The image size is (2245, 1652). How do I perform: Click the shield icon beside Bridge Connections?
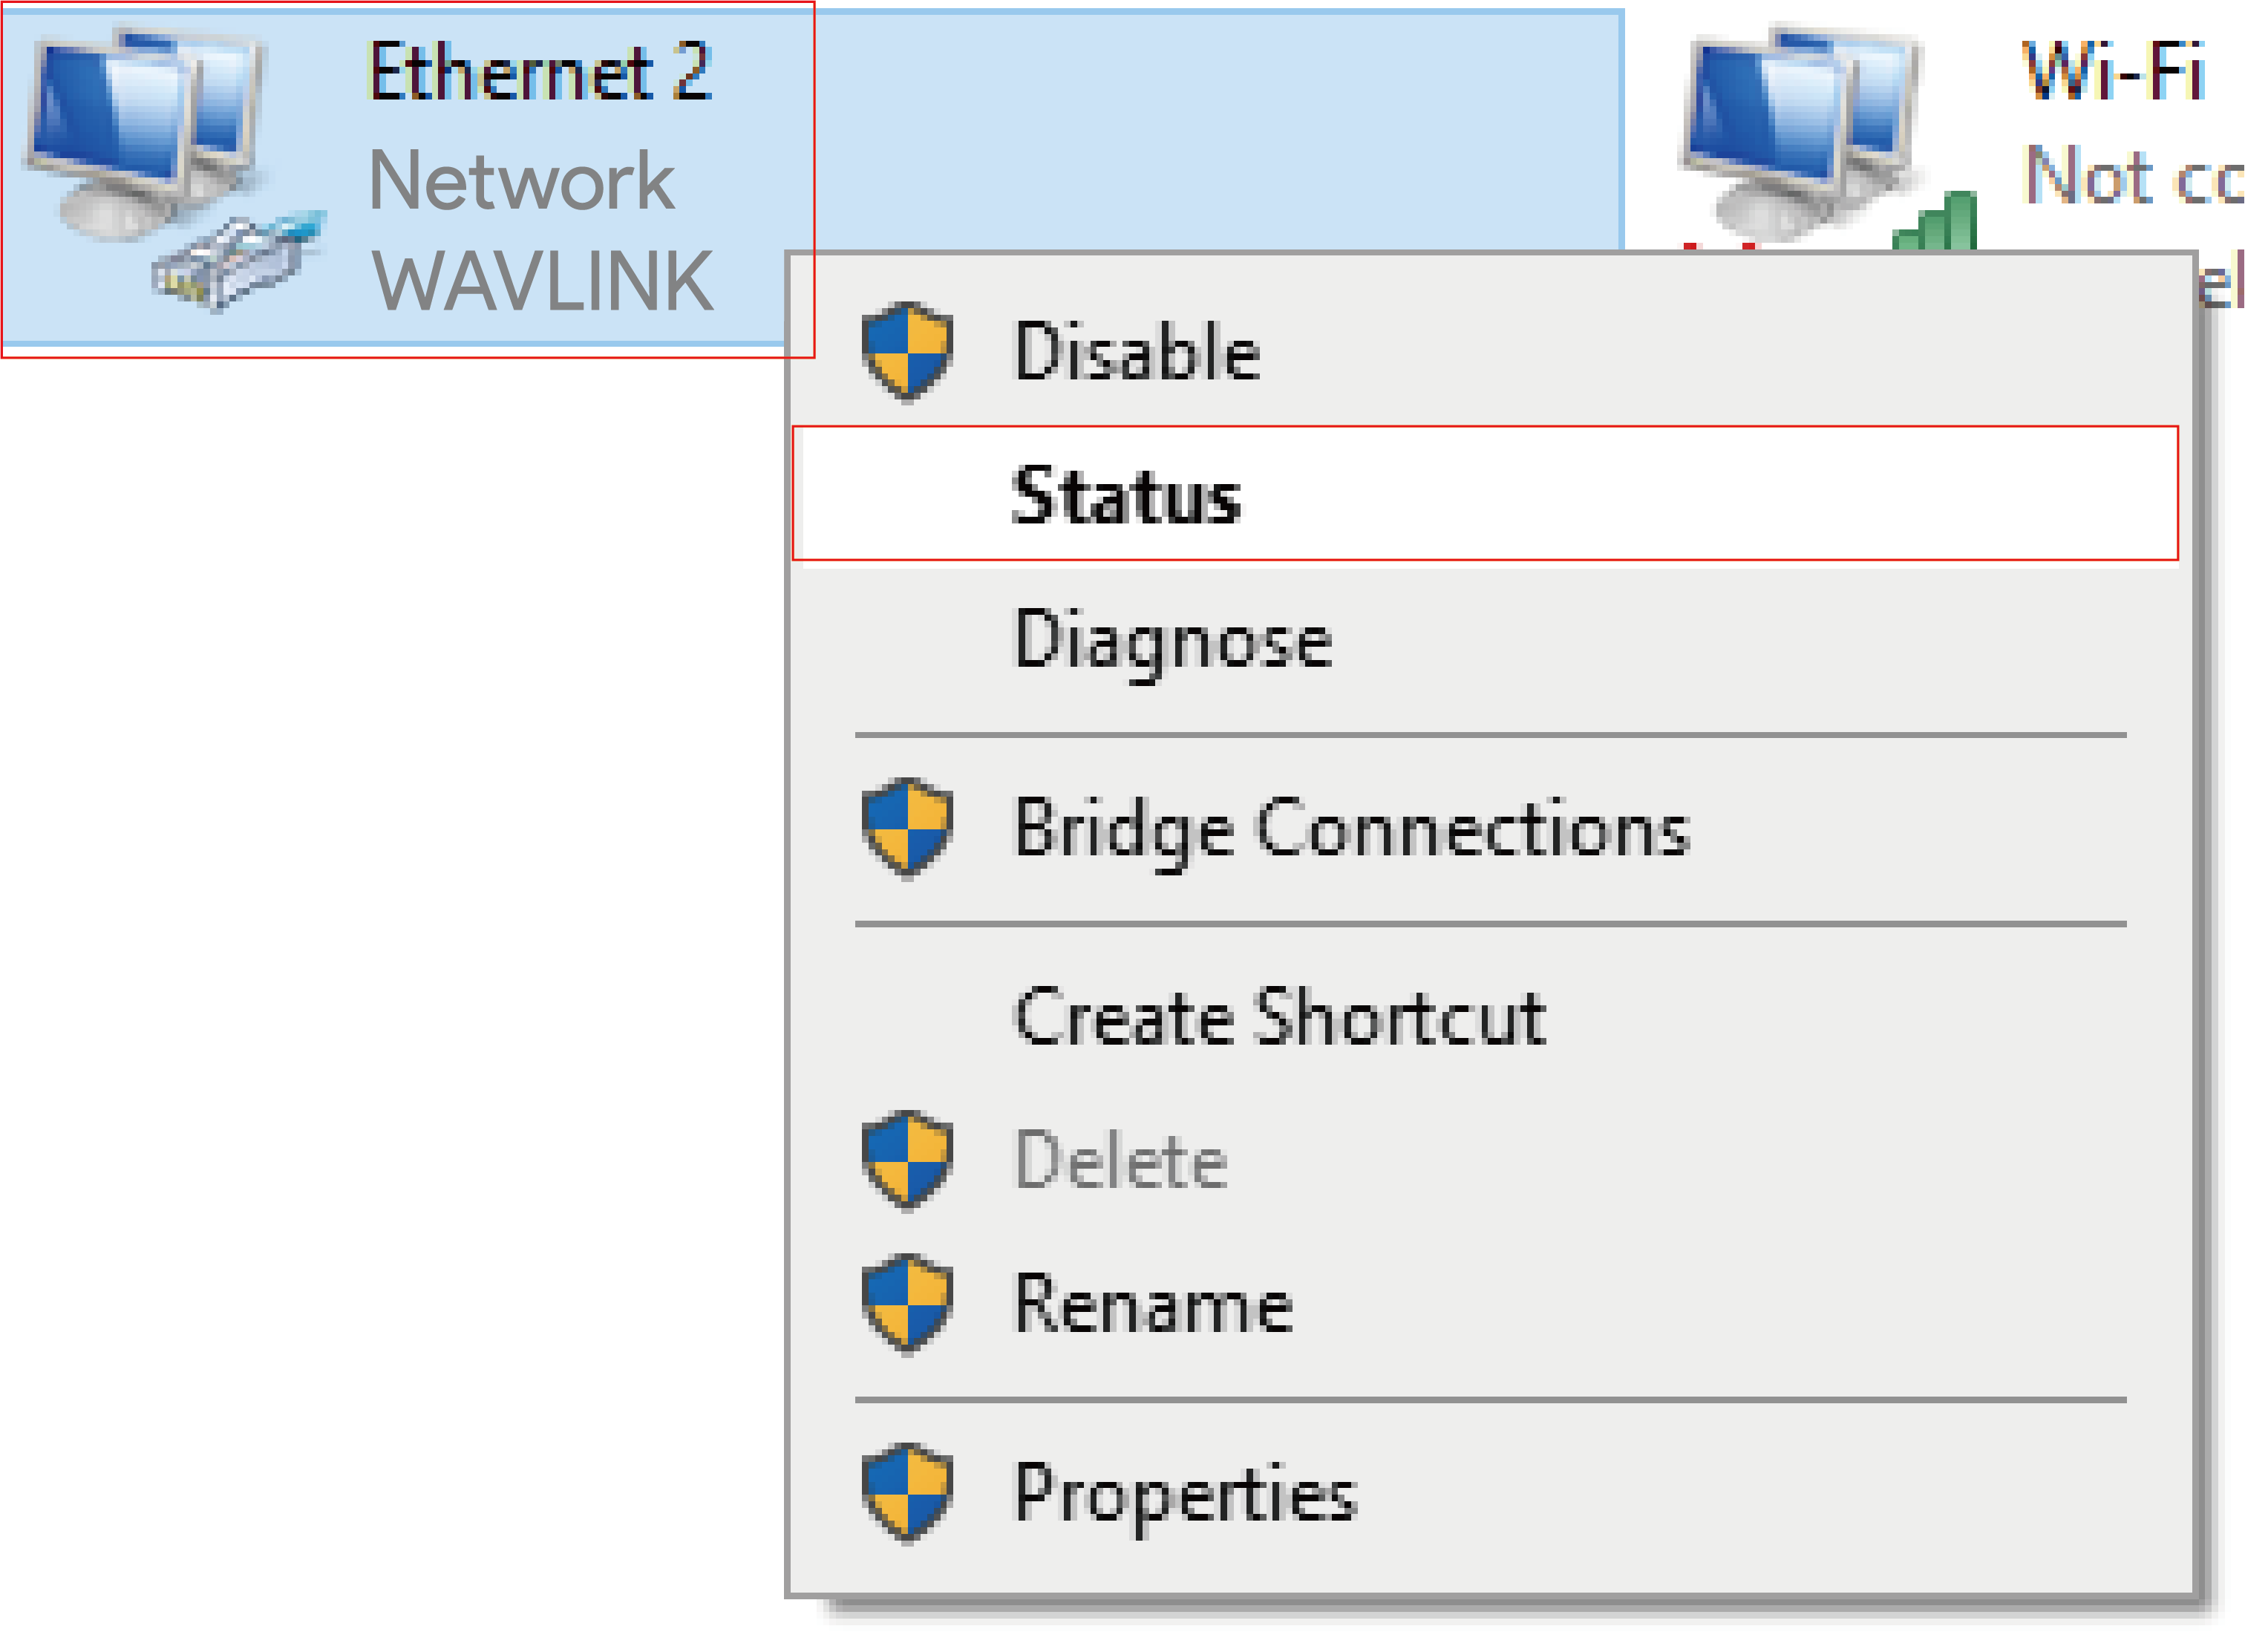click(907, 828)
